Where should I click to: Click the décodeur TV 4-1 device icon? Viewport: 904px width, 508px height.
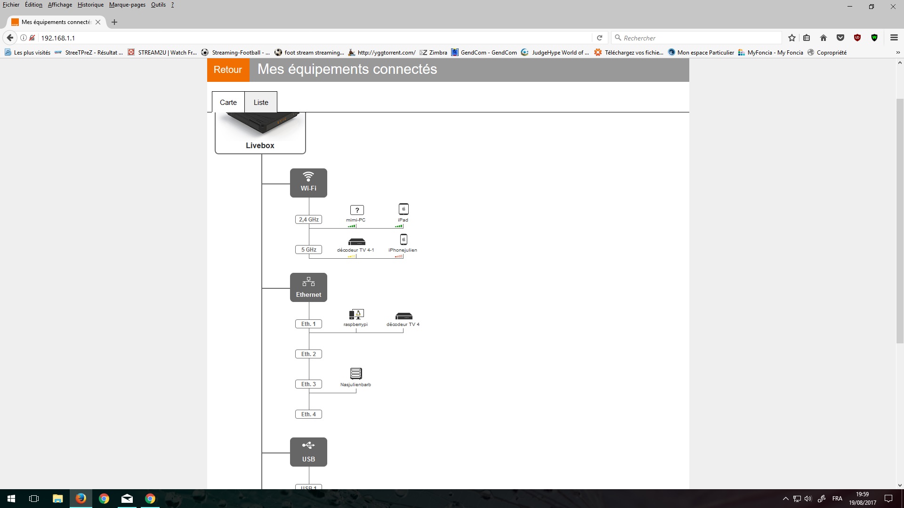click(x=356, y=242)
